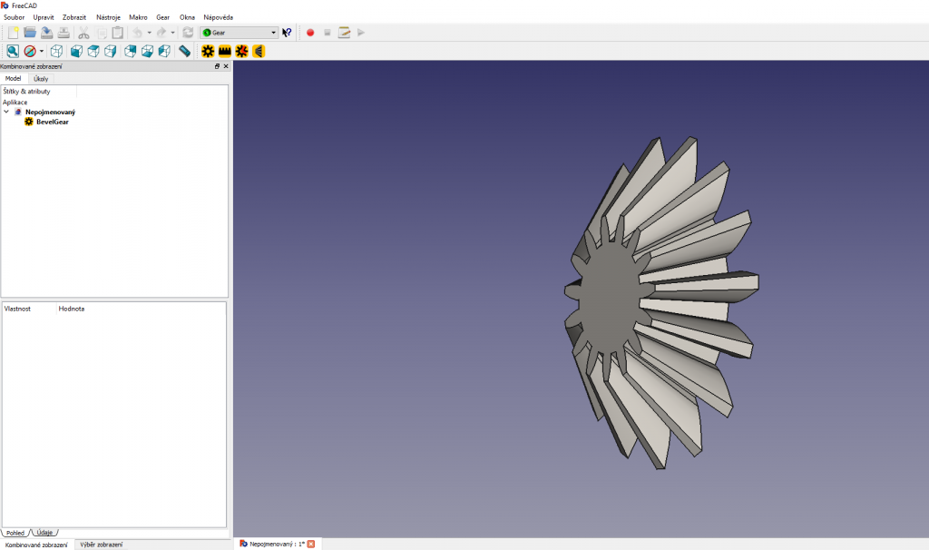This screenshot has height=550, width=929.
Task: Collapse the Nepojmenovaný document tree node
Action: (6, 112)
